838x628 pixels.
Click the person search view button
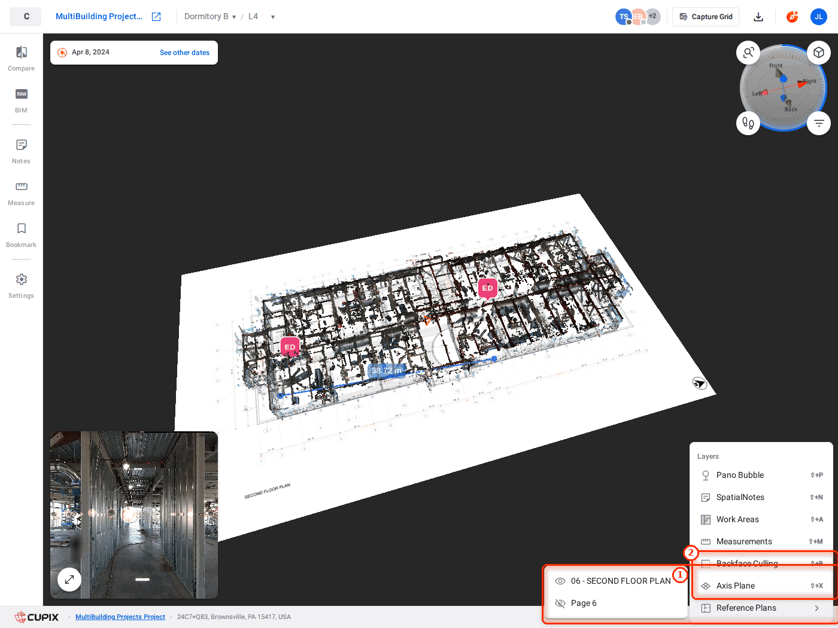click(748, 53)
